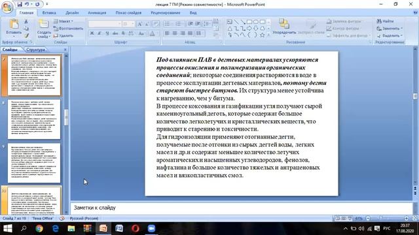Insert a numbered list
The image size is (419, 235).
click(179, 24)
